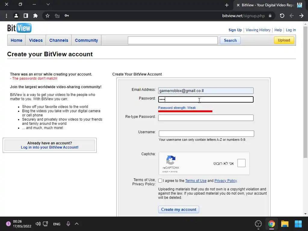Open the Extensions puzzle icon
Image resolution: width=308 pixels, height=231 pixels.
(x=35, y=16)
